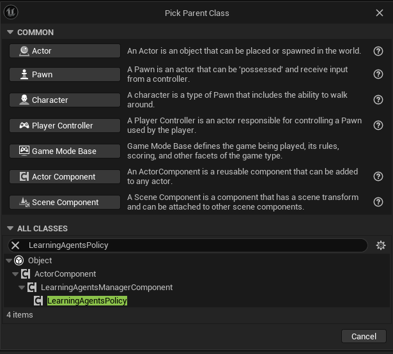Screen dimensions: 393x354
Task: Collapse LearningAgentsManagerComponent node arrow
Action: pos(22,288)
